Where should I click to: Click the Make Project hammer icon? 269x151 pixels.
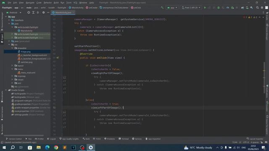pyautogui.click(x=162, y=8)
